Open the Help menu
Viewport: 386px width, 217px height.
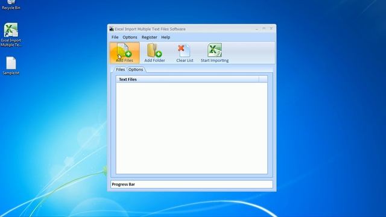165,37
